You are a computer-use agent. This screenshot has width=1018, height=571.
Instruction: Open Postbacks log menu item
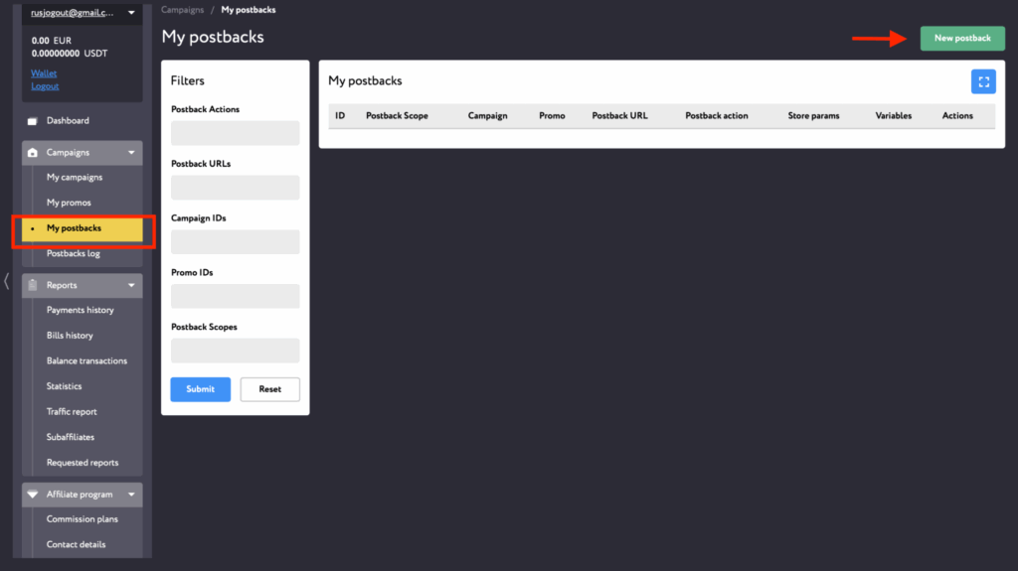[x=74, y=254]
